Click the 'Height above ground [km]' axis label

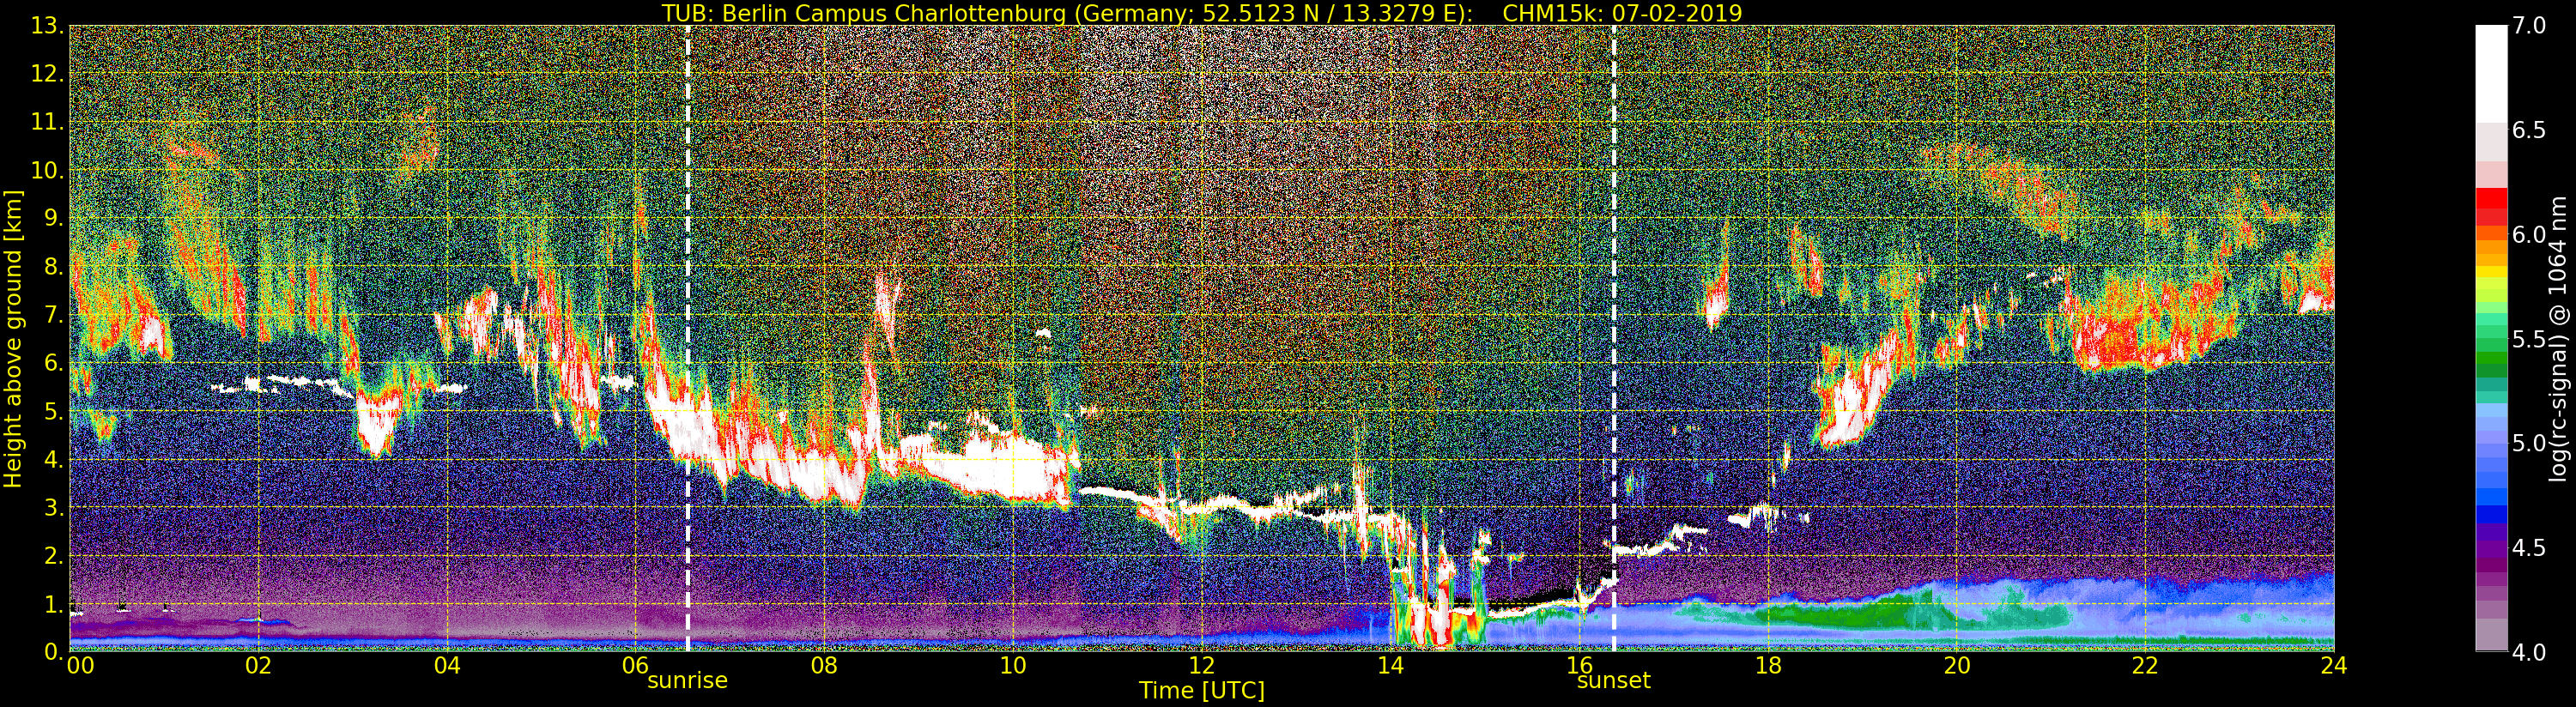pyautogui.click(x=13, y=338)
